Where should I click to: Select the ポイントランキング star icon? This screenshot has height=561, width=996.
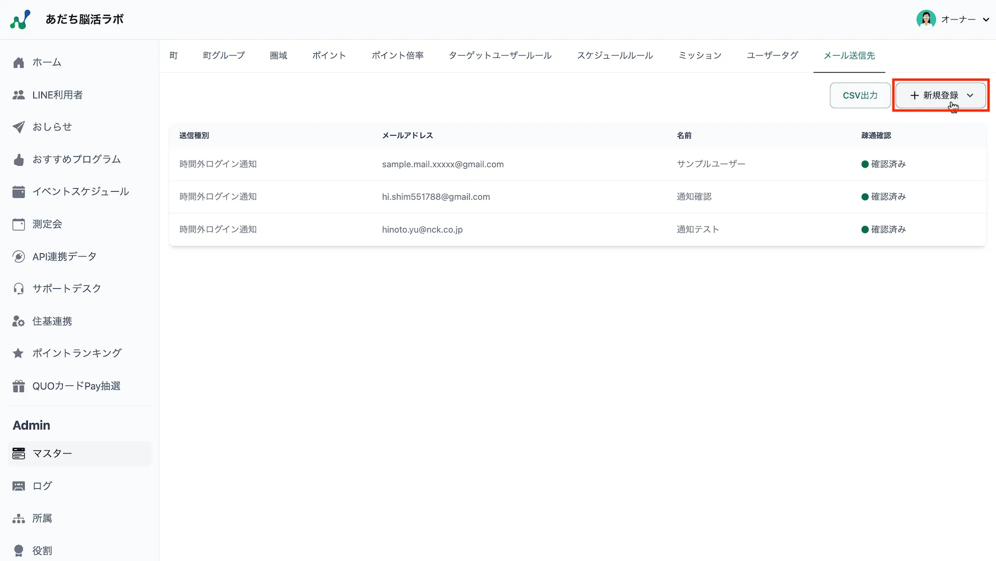pos(18,353)
